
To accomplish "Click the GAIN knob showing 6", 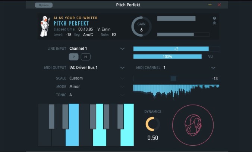I will click(x=141, y=26).
